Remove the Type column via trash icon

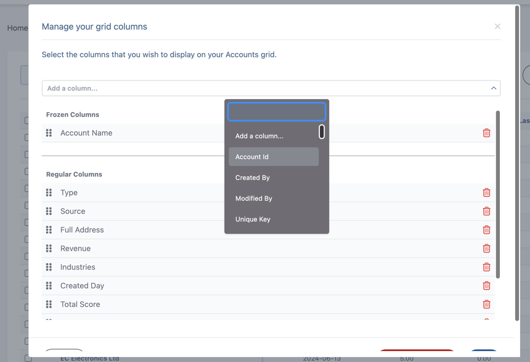tap(487, 193)
